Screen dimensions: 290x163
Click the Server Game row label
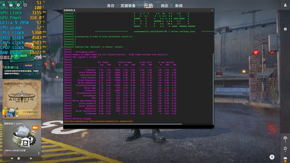(x=90, y=88)
